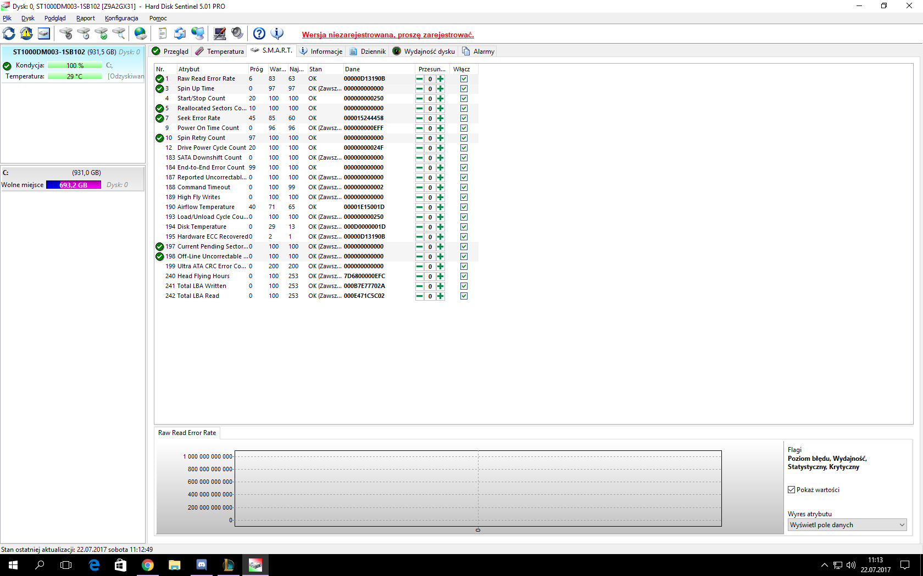This screenshot has height=576, width=923.
Task: Uncheck enable box for Raw Read Error Rate
Action: tap(464, 79)
